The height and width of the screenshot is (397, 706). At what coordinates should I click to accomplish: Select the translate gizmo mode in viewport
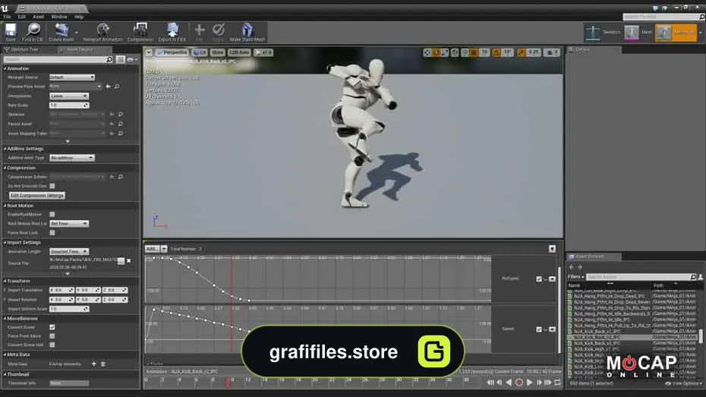pos(427,52)
